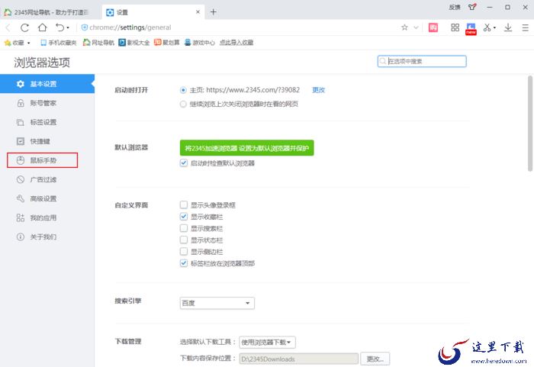Enable 显示搜索栏 checkbox
The height and width of the screenshot is (367, 534).
pos(184,228)
